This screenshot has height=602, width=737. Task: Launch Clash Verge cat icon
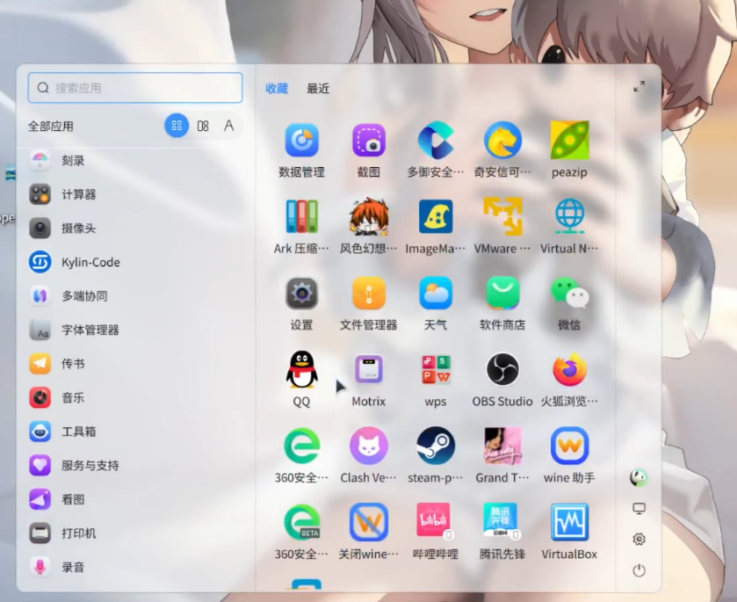pyautogui.click(x=369, y=446)
